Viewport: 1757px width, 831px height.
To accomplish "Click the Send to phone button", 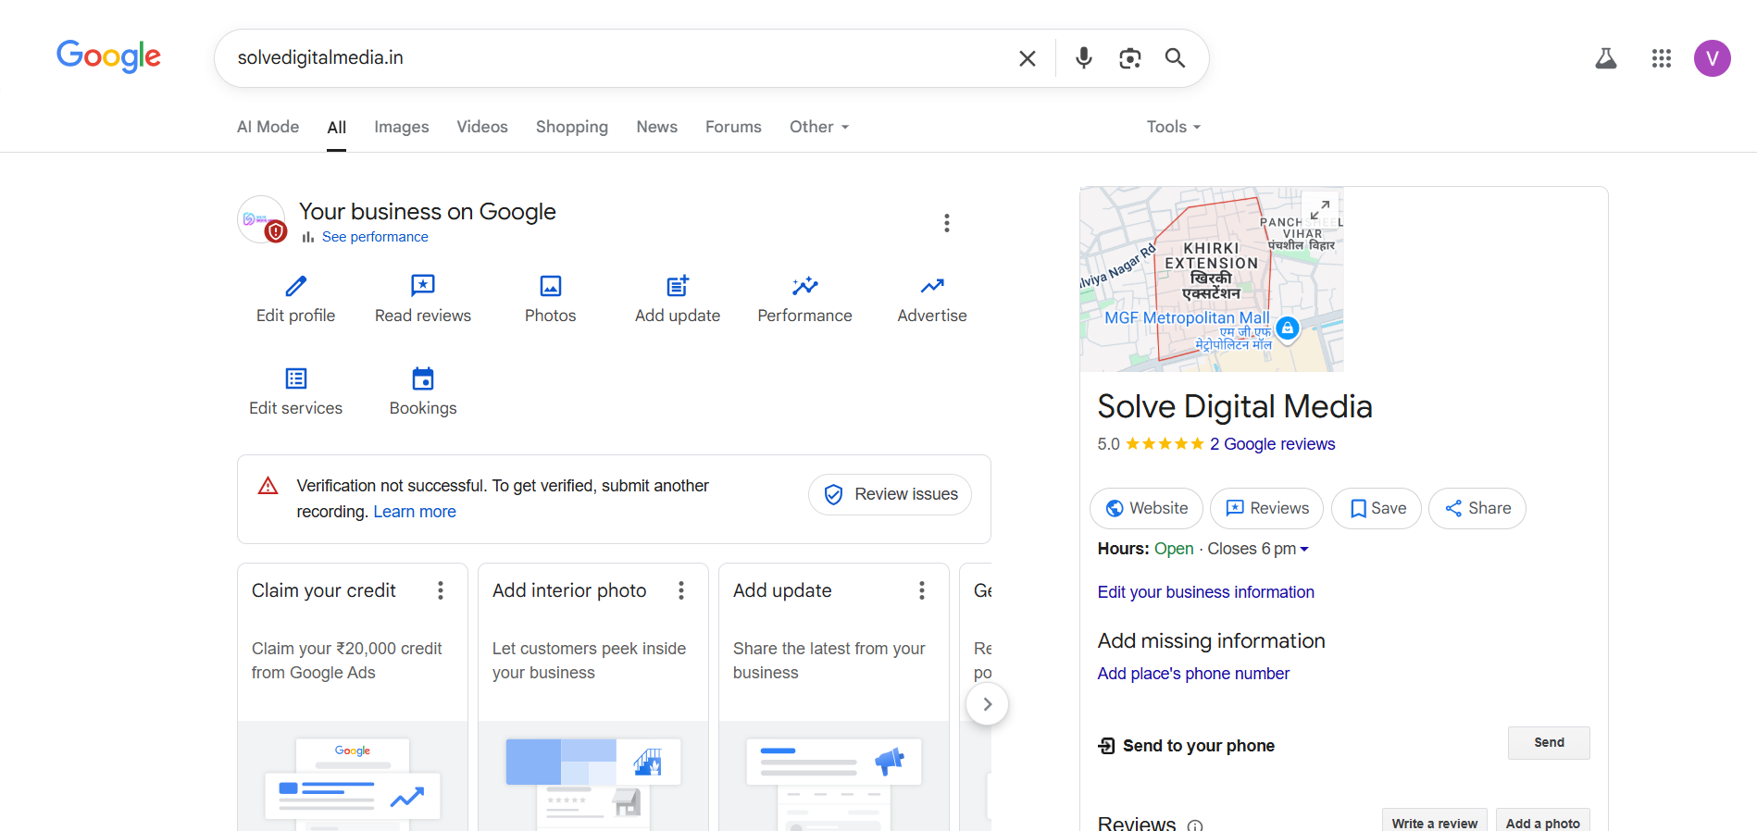I will pos(1549,743).
